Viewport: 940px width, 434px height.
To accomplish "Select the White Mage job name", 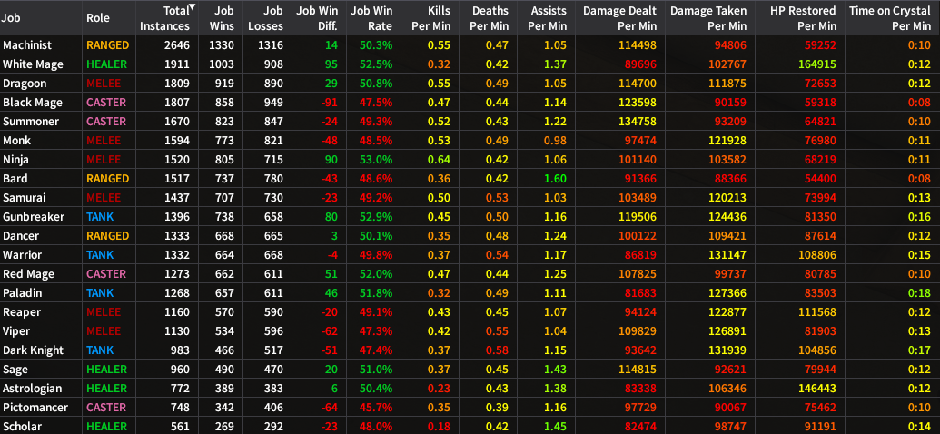I will 33,64.
